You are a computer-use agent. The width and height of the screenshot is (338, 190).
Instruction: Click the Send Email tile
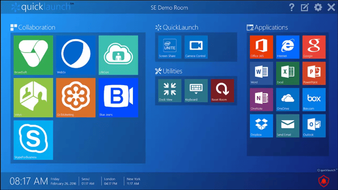(288, 126)
